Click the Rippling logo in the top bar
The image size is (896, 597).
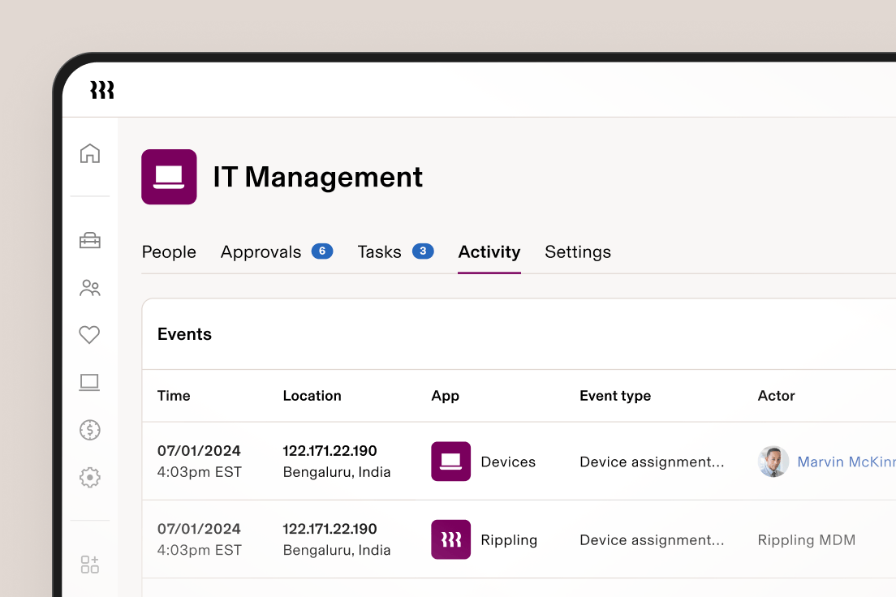pos(102,91)
